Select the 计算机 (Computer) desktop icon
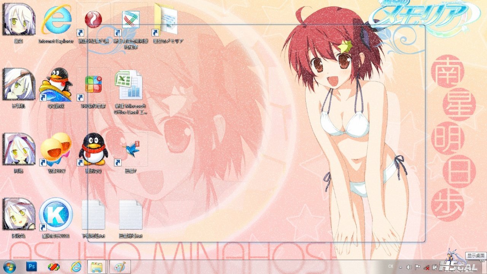 point(19,88)
